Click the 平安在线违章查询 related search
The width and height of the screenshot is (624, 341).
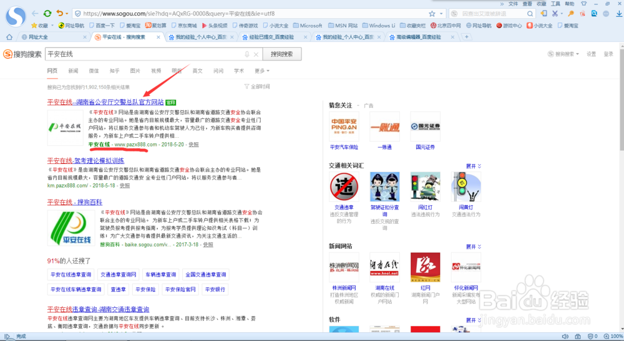(x=71, y=275)
